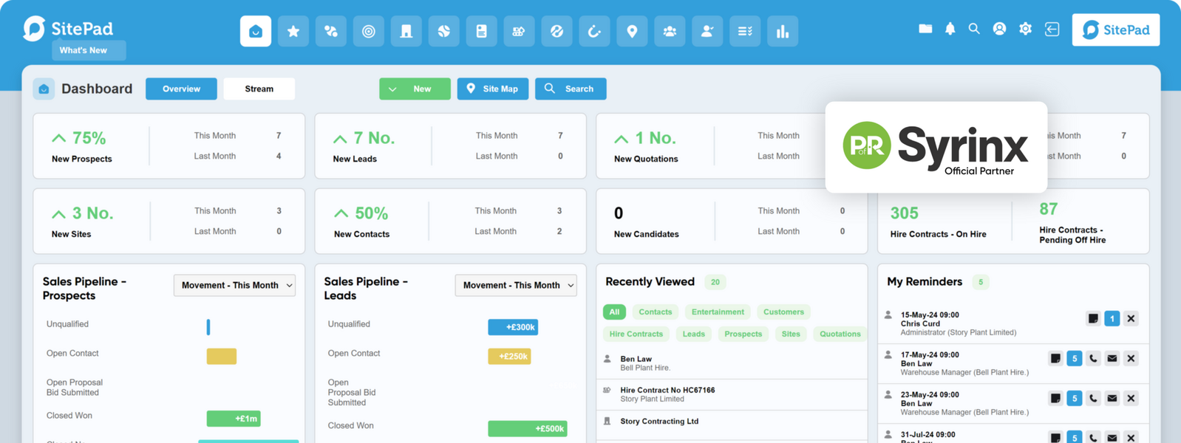Screen dimensions: 1181x443
Task: Open note icon for Chris Curd reminder
Action: [x=1093, y=319]
